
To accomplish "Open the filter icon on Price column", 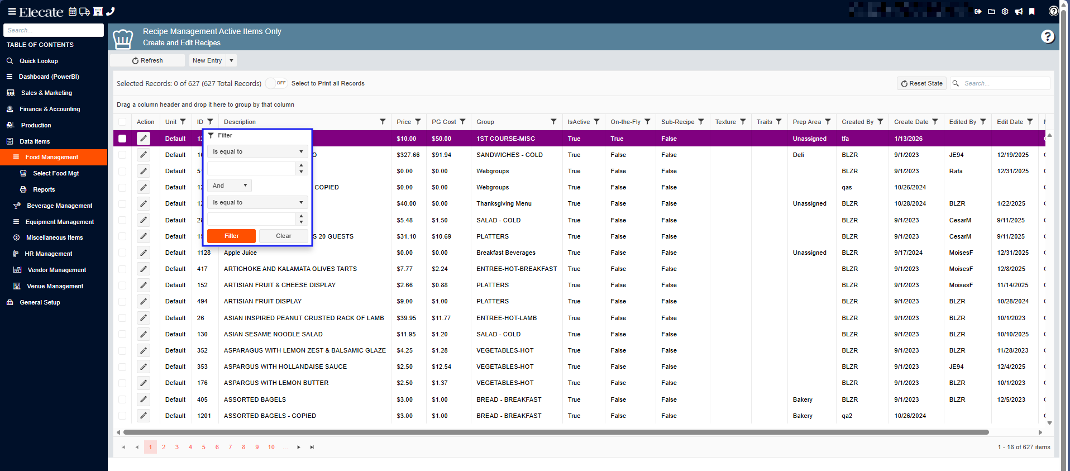I will click(x=418, y=122).
